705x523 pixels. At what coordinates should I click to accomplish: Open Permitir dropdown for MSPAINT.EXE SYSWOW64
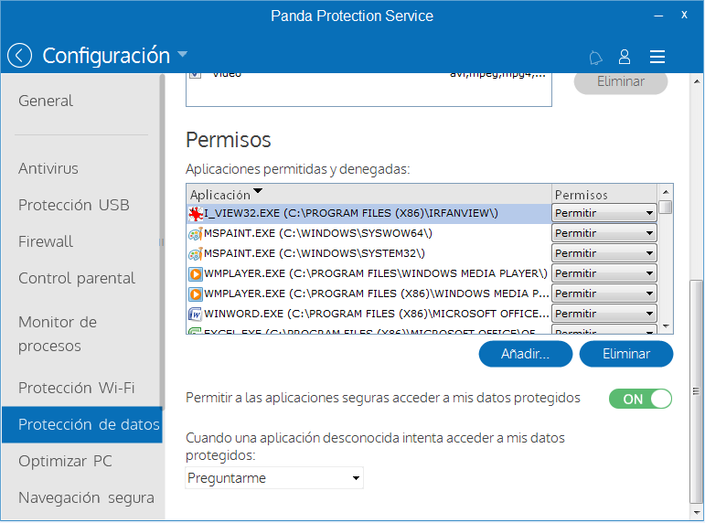tap(604, 233)
